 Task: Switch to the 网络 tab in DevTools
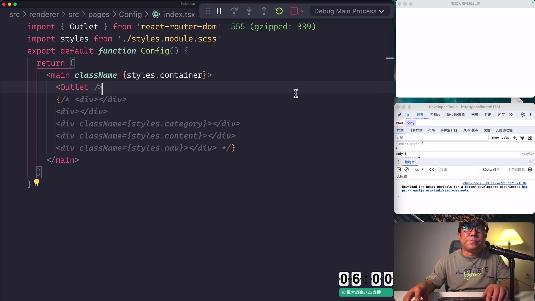pyautogui.click(x=475, y=115)
